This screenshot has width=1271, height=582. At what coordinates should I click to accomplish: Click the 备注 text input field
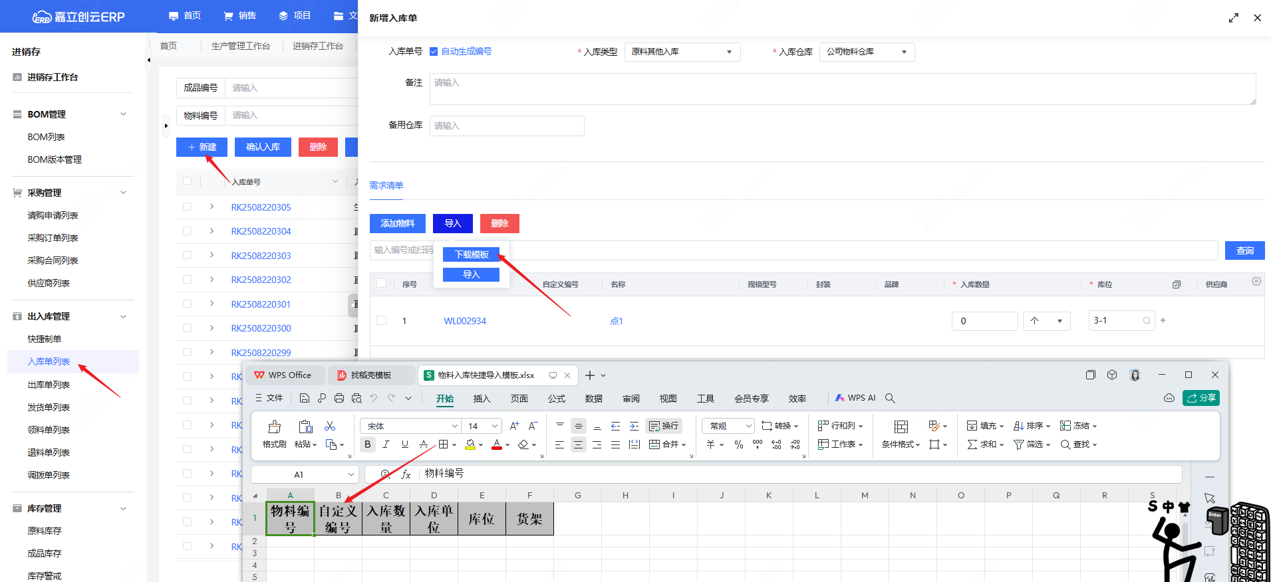[x=842, y=89]
